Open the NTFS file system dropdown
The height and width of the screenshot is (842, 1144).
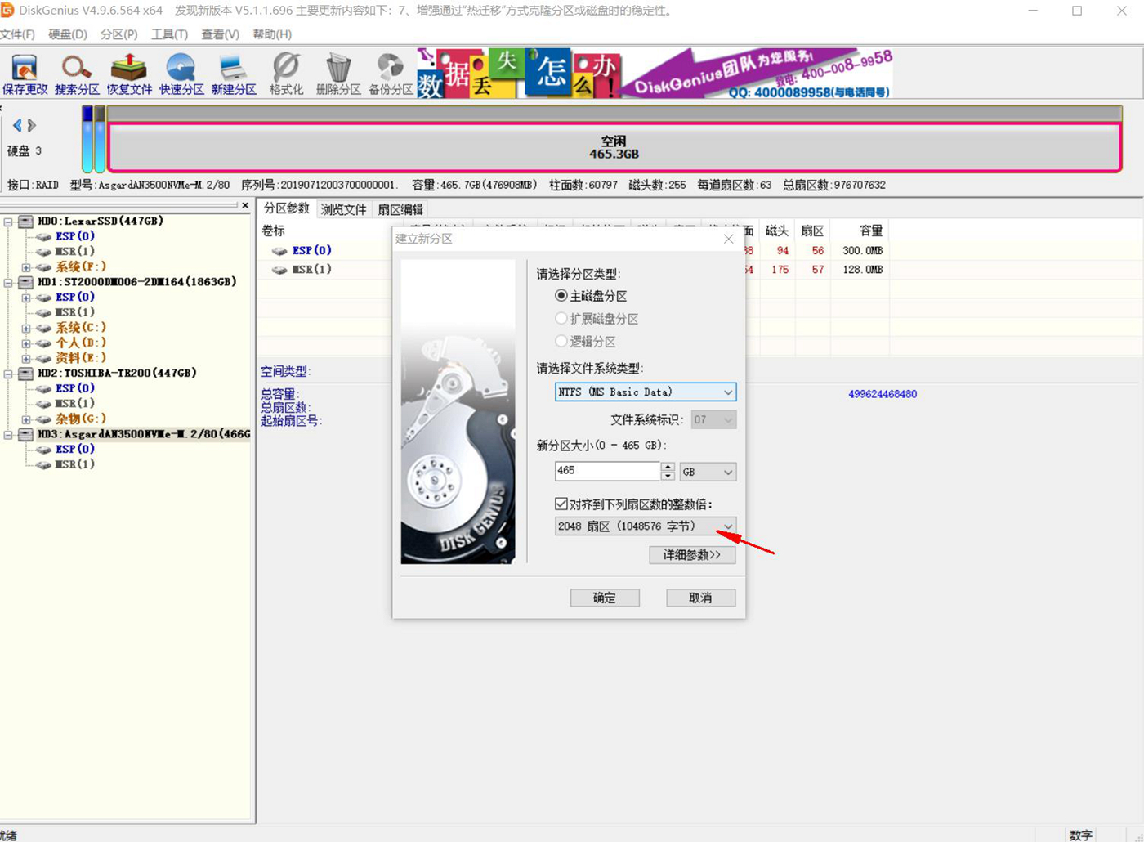pyautogui.click(x=726, y=392)
